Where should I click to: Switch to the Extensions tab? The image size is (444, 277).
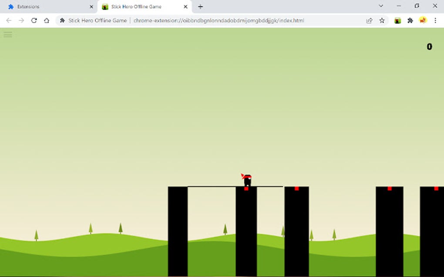44,7
